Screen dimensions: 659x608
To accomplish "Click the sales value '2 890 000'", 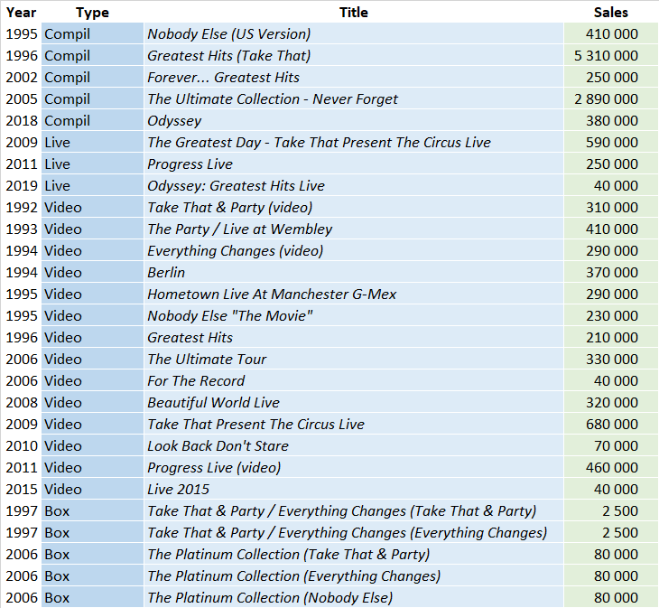I will [x=606, y=99].
